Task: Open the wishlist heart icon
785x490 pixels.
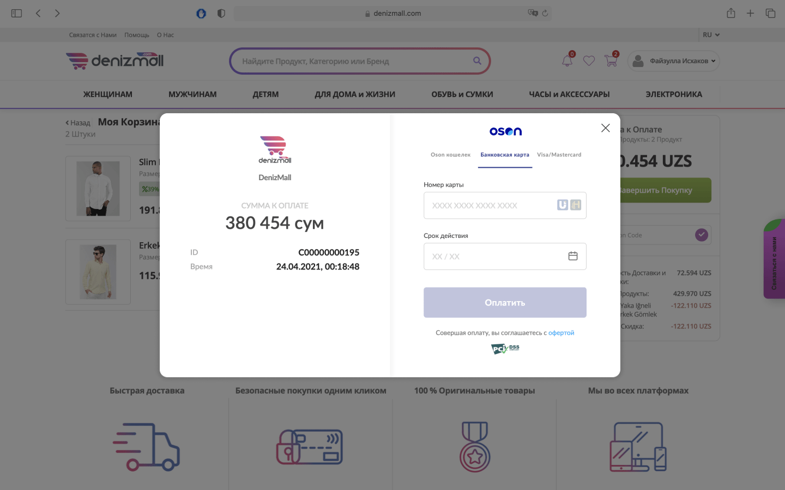Action: 589,61
